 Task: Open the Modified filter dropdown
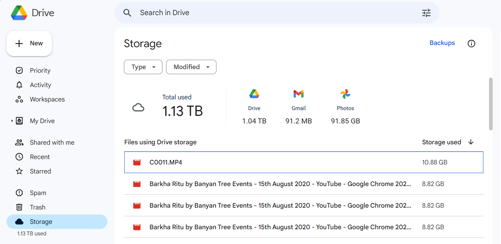[191, 67]
